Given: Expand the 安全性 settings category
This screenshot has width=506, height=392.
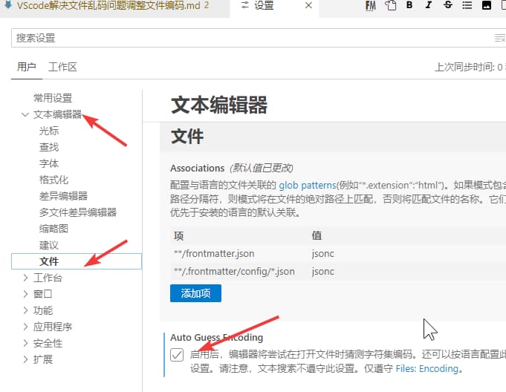Looking at the screenshot, I should [x=25, y=343].
